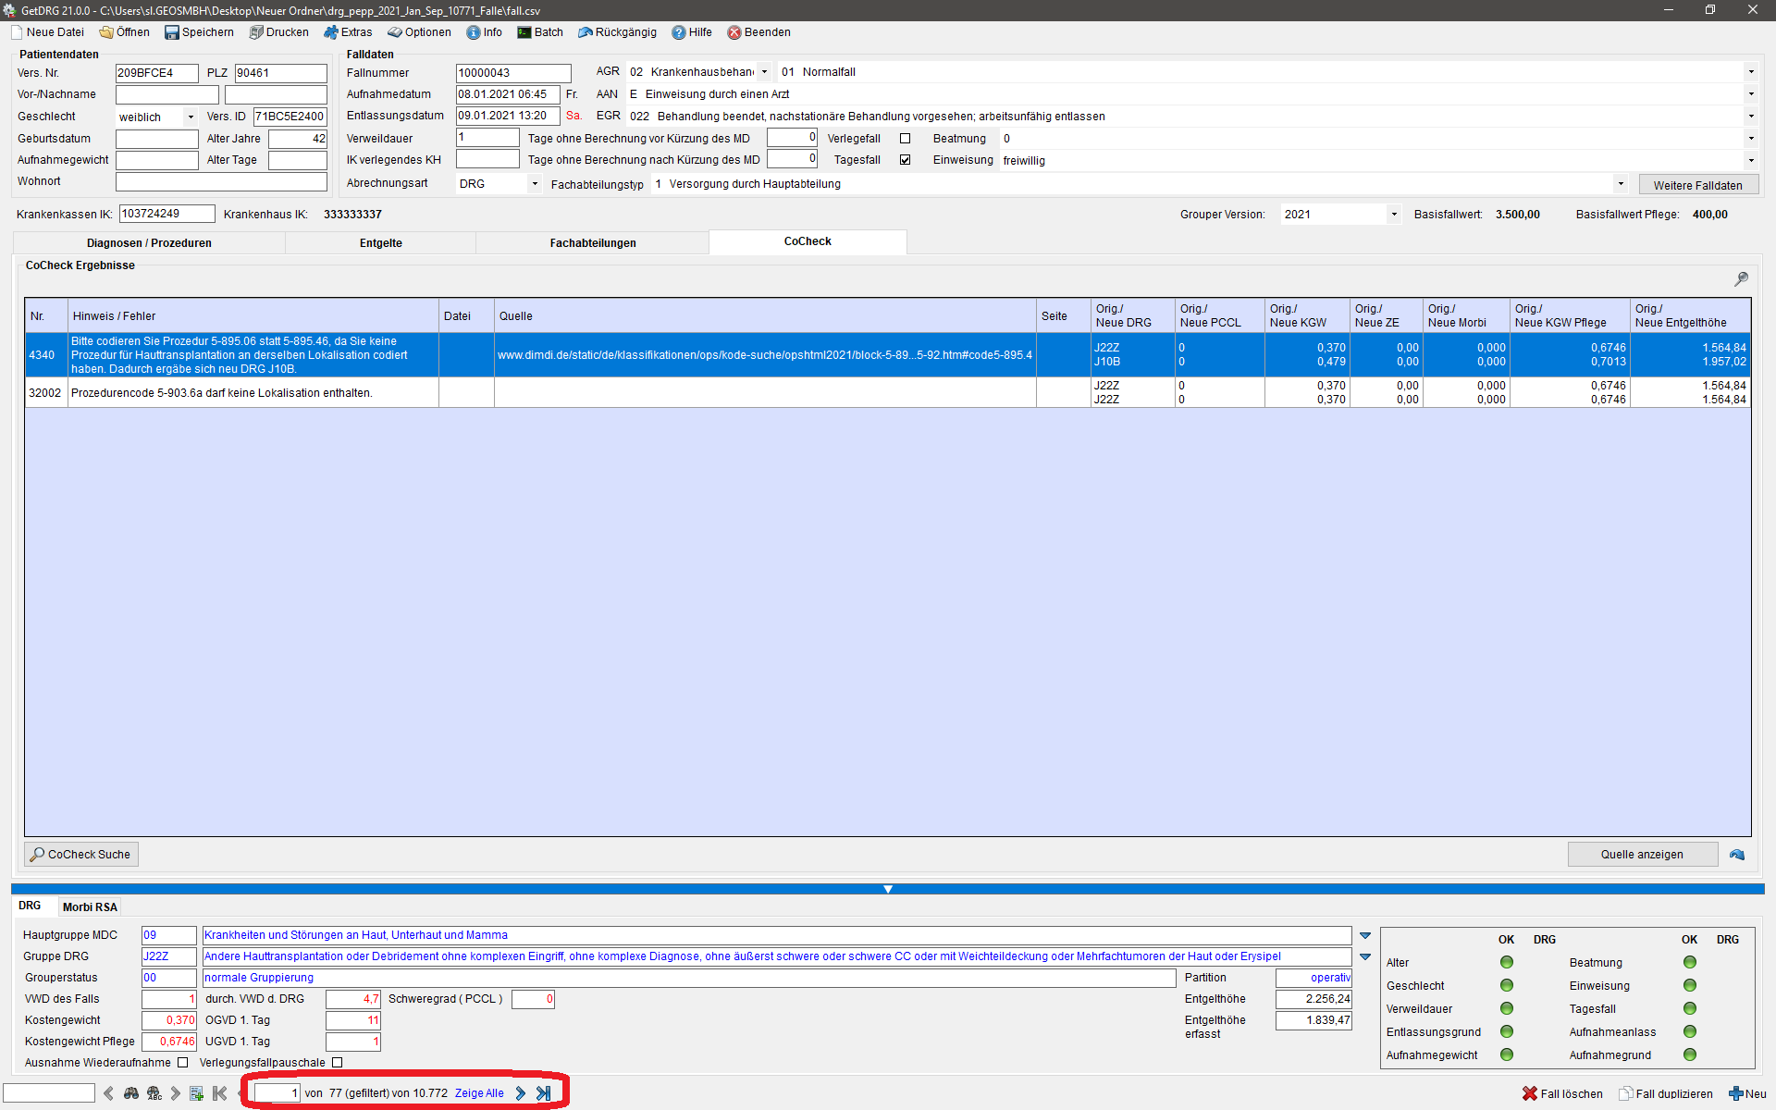Open the Abrechnungsart DRG dropdown
This screenshot has height=1110, width=1776.
pyautogui.click(x=534, y=184)
